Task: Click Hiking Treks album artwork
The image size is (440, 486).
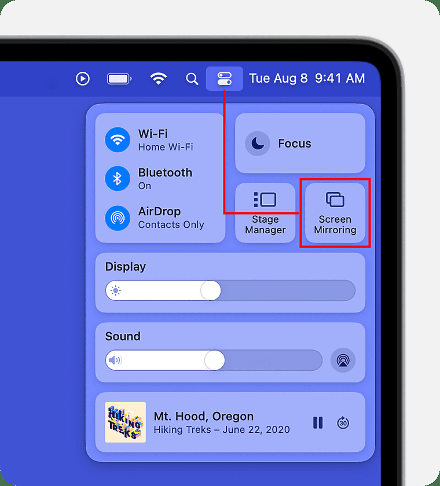Action: pos(125,422)
